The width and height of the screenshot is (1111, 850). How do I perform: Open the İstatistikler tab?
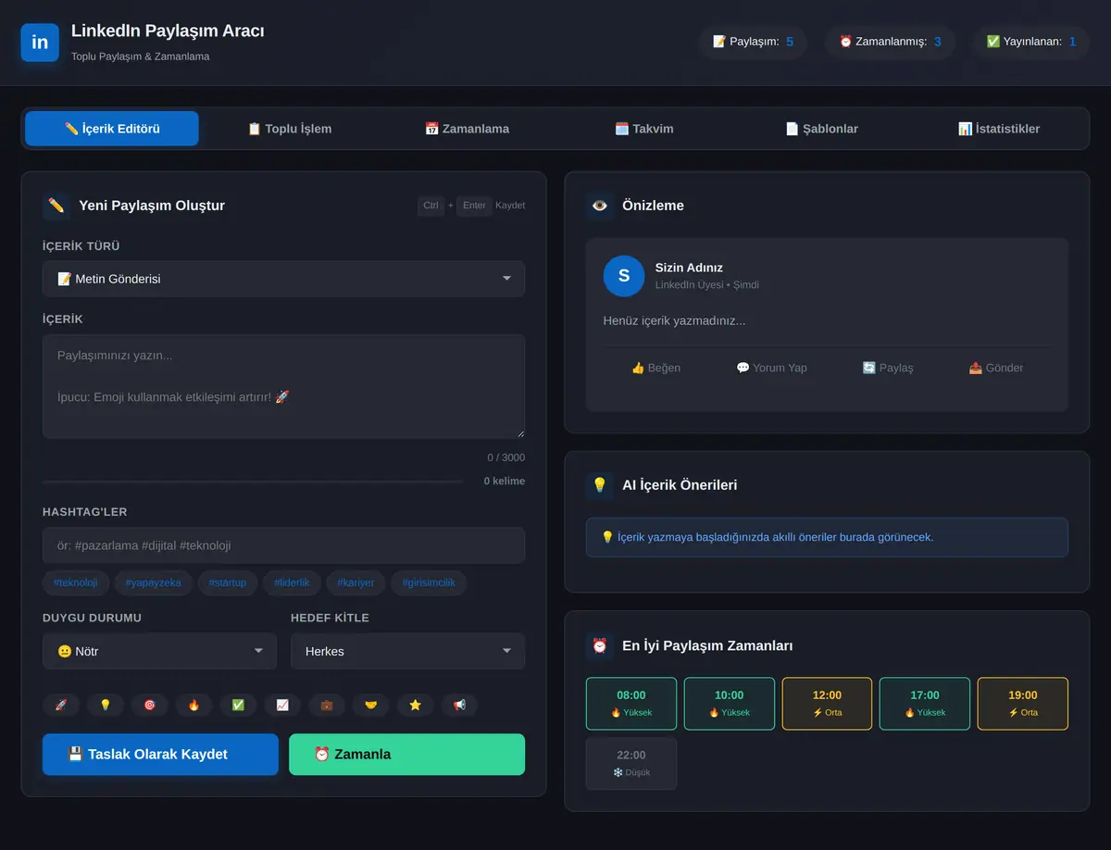(999, 129)
